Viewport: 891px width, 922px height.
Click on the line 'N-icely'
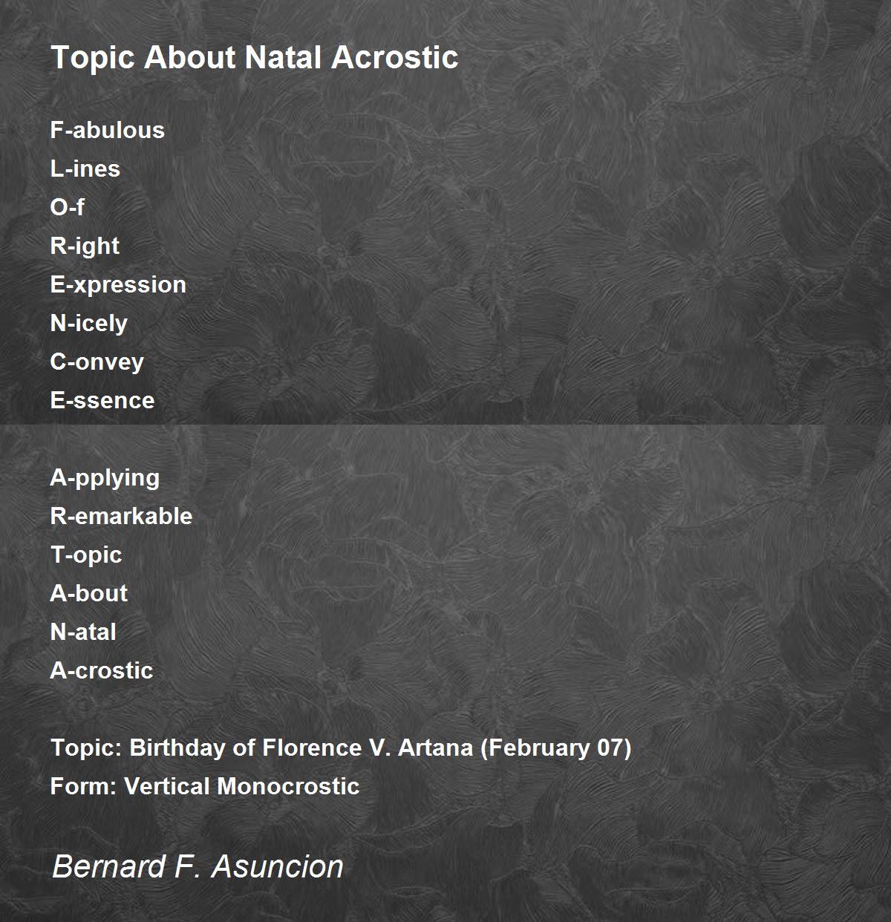coord(89,324)
